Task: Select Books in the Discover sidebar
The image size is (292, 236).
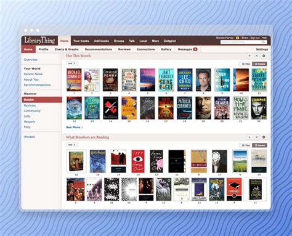Action: point(42,100)
